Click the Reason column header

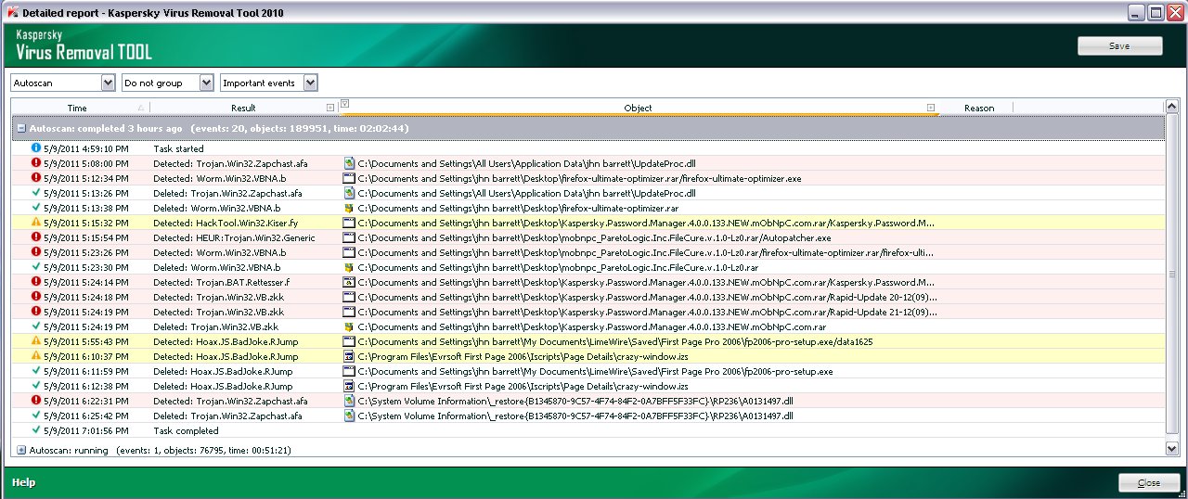tap(978, 109)
